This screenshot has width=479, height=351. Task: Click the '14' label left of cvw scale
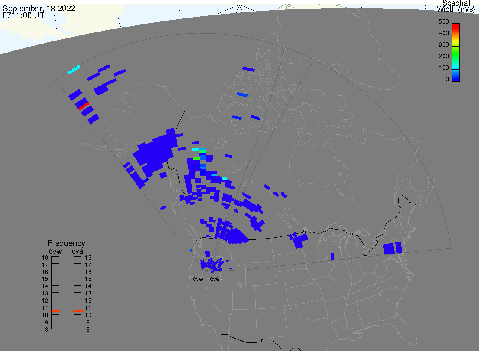(45, 286)
